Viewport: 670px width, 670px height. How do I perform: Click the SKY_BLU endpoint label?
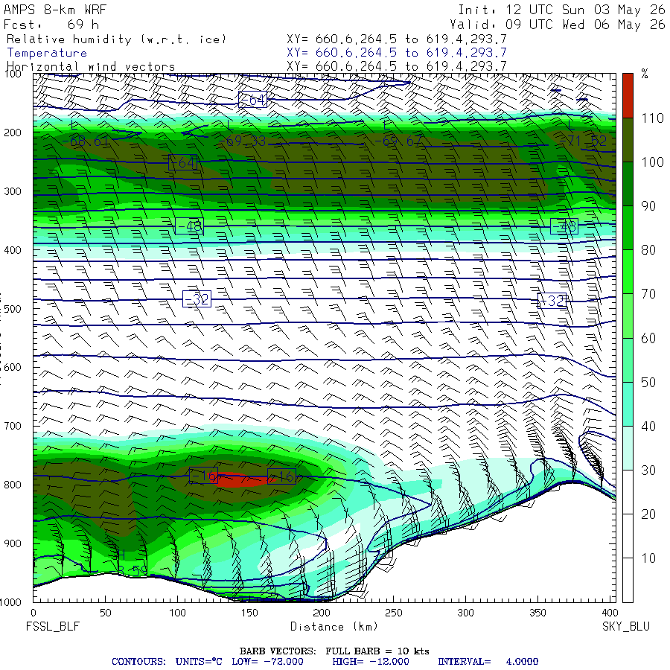tap(626, 626)
